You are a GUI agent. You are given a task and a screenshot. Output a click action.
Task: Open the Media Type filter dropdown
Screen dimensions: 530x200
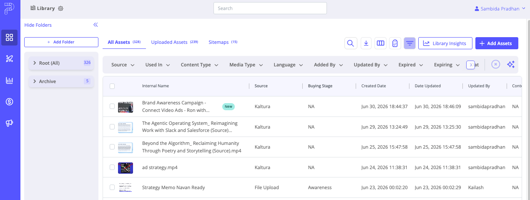246,65
